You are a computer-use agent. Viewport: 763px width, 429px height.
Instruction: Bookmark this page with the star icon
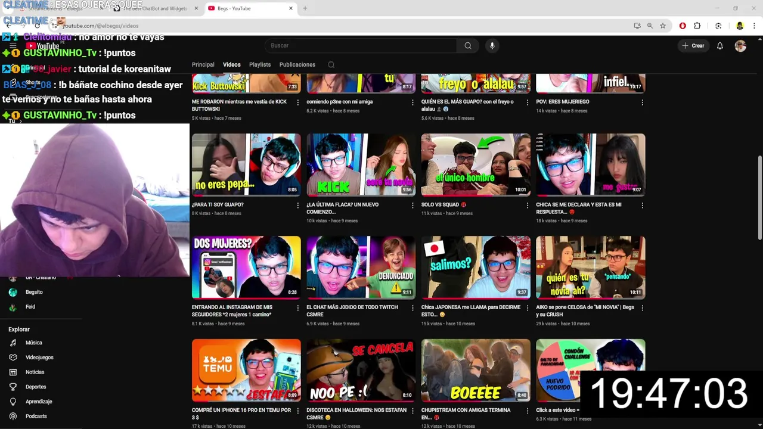(x=663, y=26)
